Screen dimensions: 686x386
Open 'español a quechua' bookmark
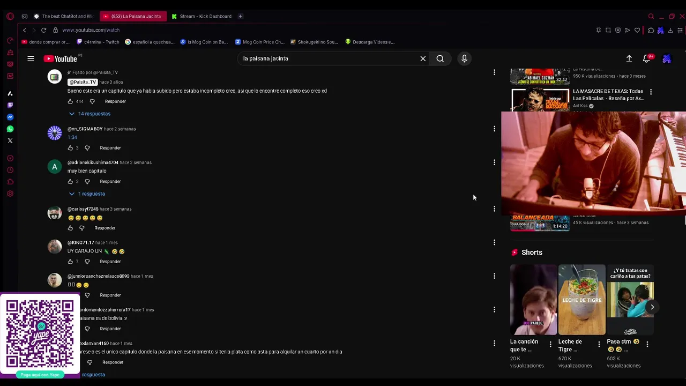pyautogui.click(x=150, y=42)
